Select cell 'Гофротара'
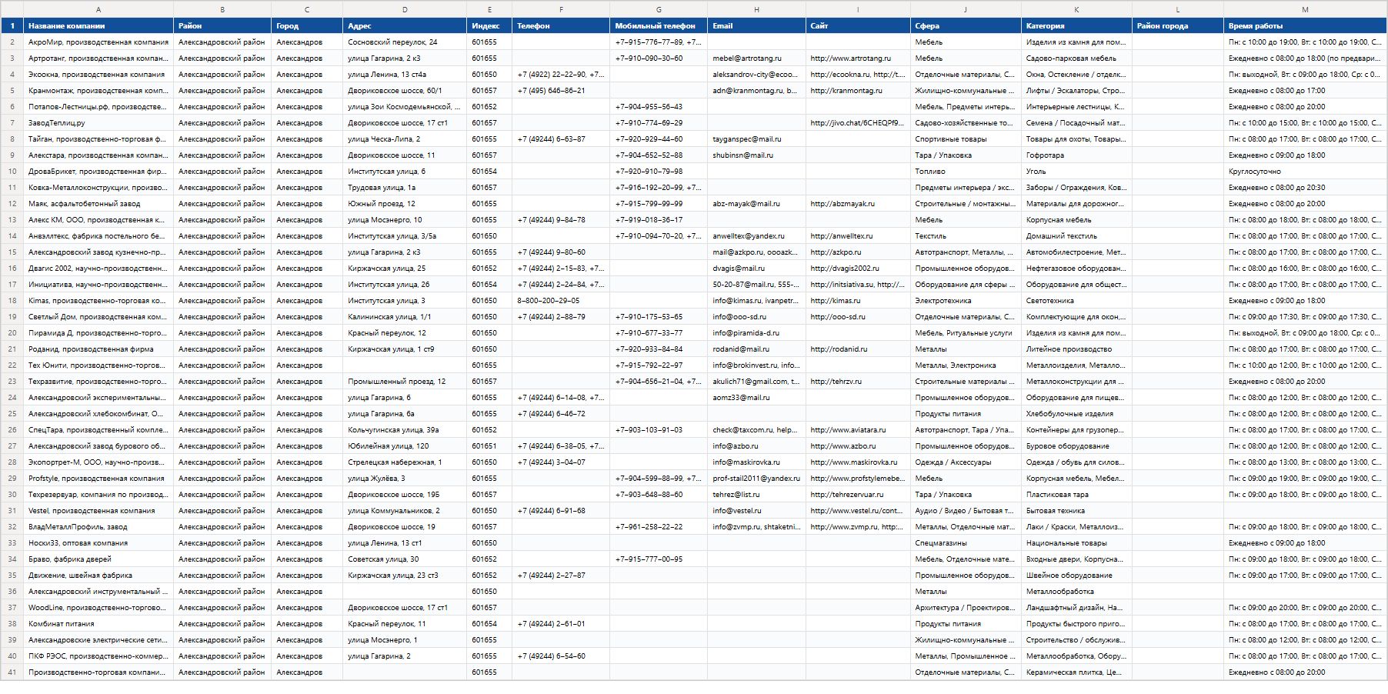The width and height of the screenshot is (1388, 694). coord(1076,155)
